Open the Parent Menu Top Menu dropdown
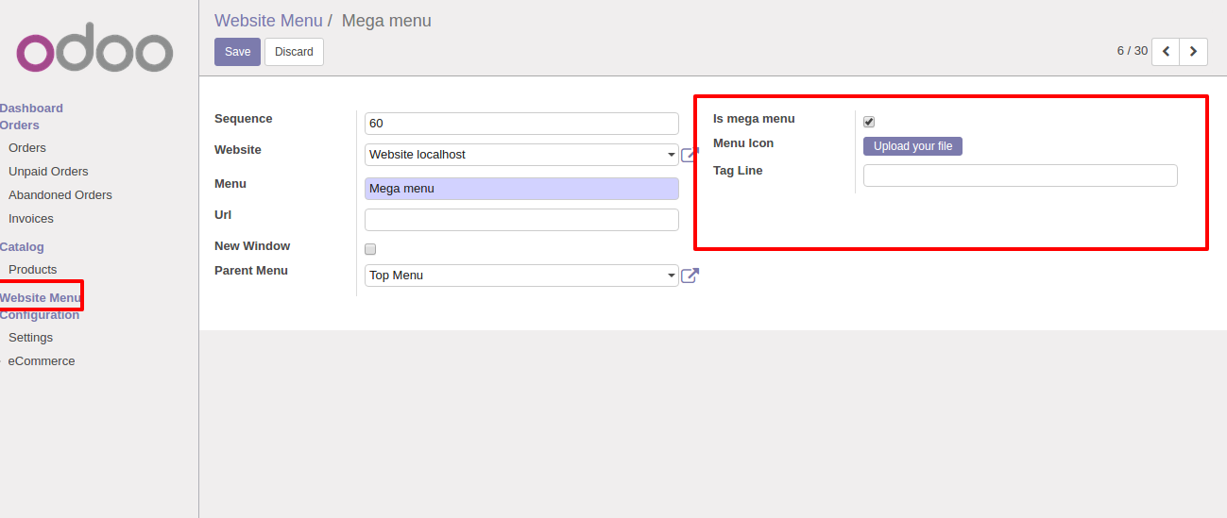Viewport: 1227px width, 518px height. [x=521, y=276]
